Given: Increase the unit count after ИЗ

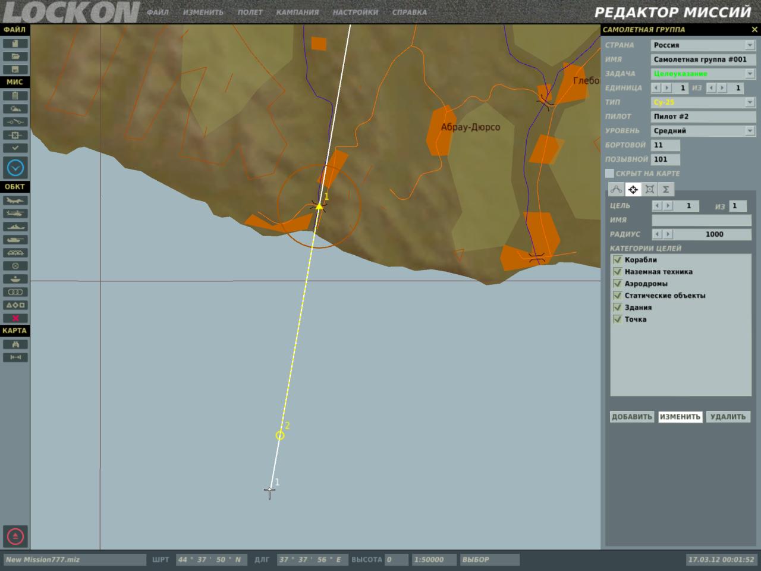Looking at the screenshot, I should pos(722,88).
